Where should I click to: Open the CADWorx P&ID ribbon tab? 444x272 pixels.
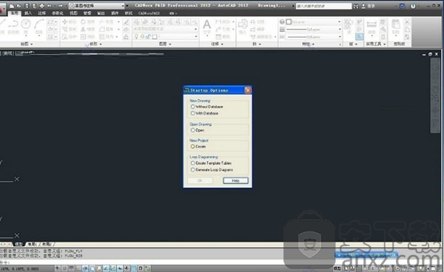pyautogui.click(x=149, y=13)
